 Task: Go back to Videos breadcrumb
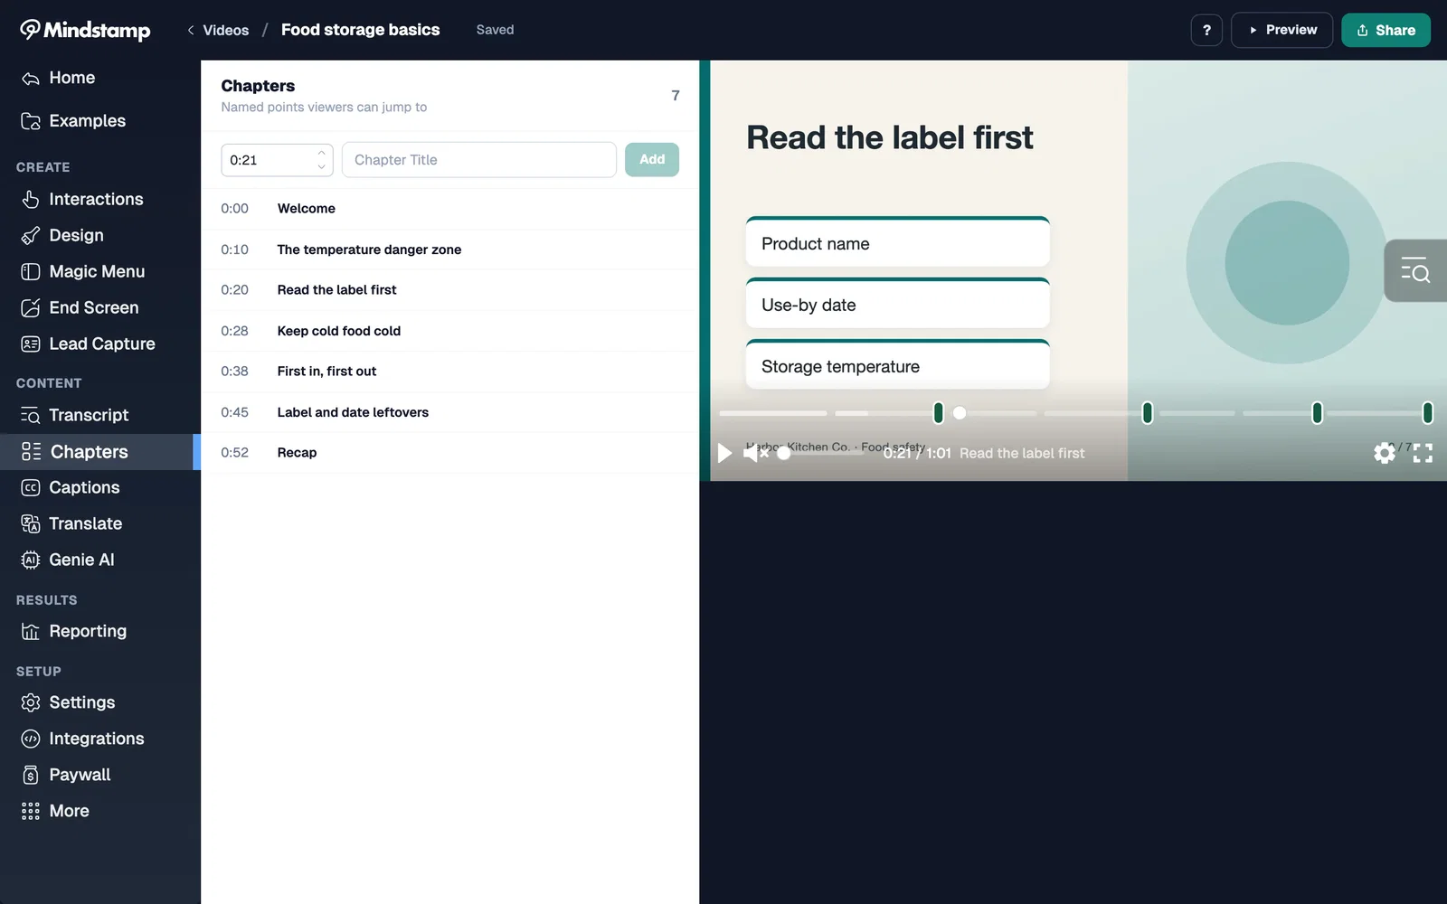218,30
